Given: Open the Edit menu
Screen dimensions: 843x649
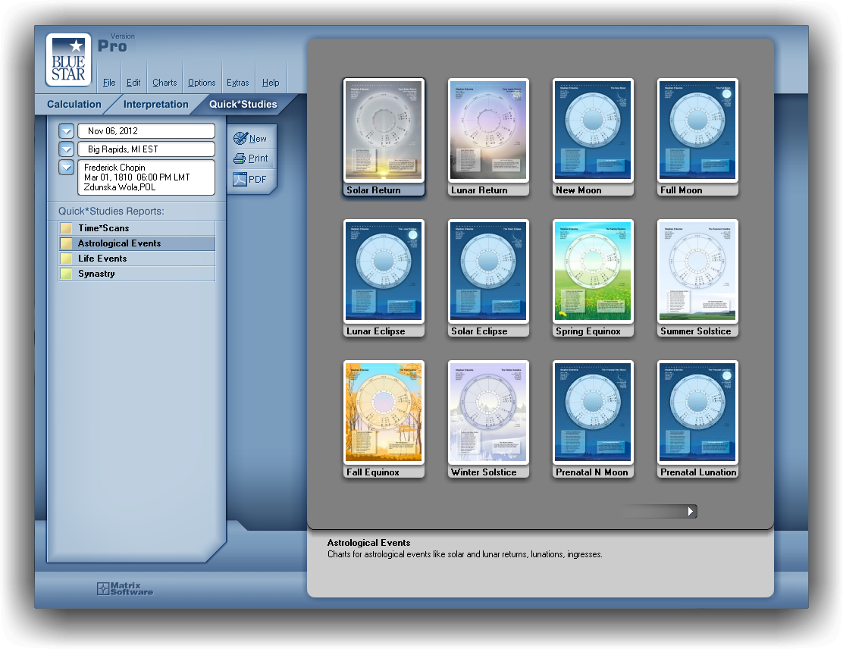Looking at the screenshot, I should click(x=133, y=83).
